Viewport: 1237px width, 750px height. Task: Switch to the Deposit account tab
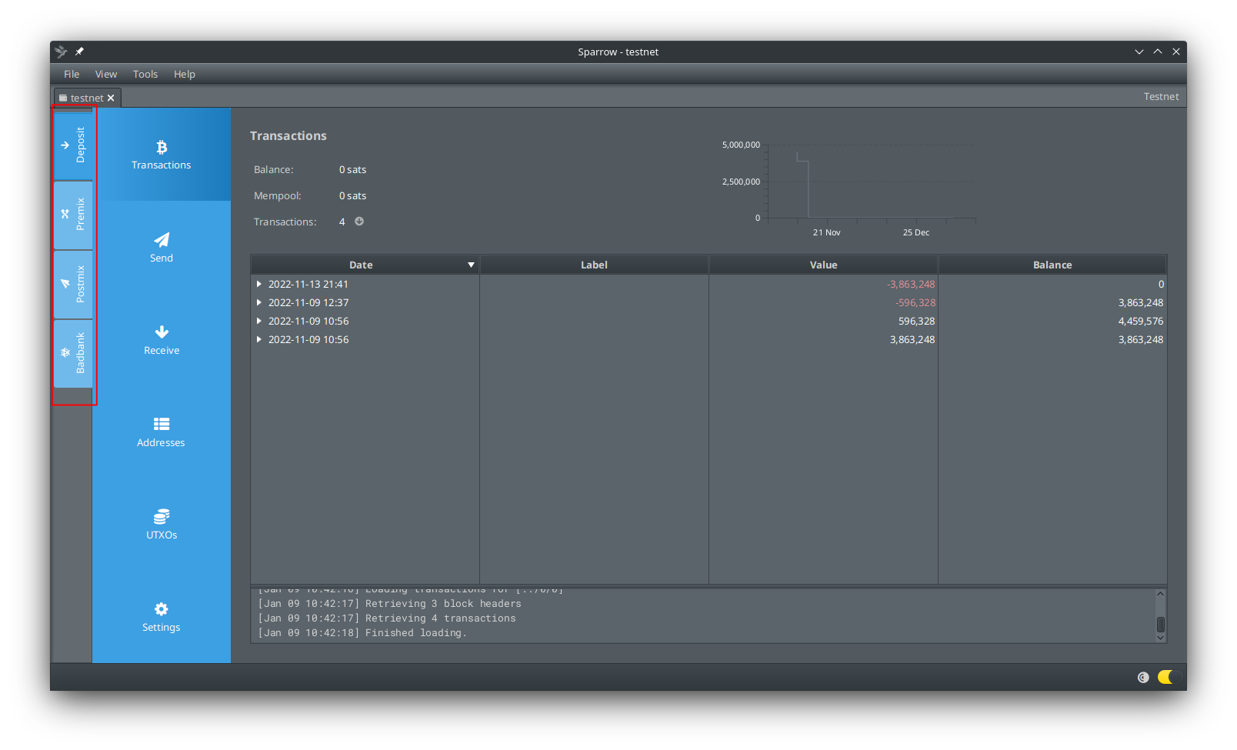(73, 145)
